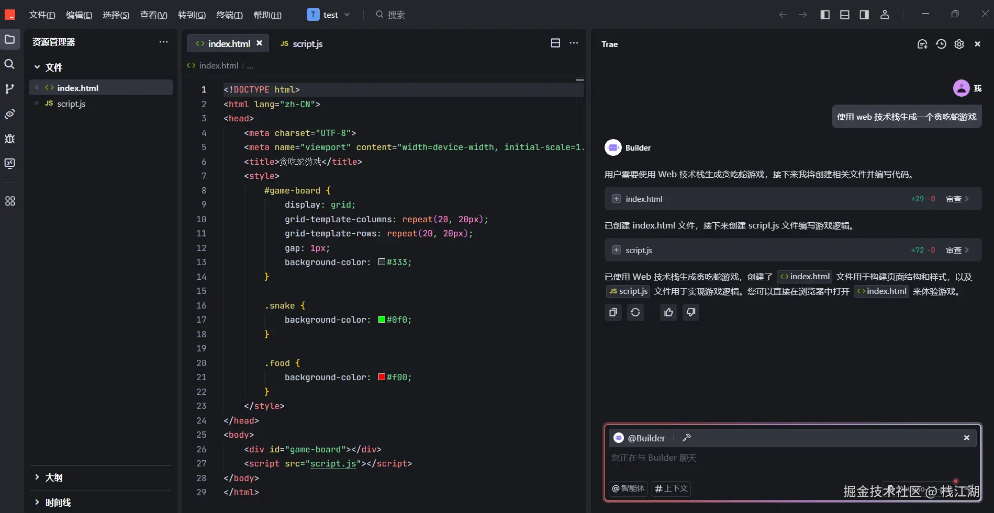The image size is (994, 513).
Task: Expand the 大纲 outline section
Action: (x=37, y=477)
